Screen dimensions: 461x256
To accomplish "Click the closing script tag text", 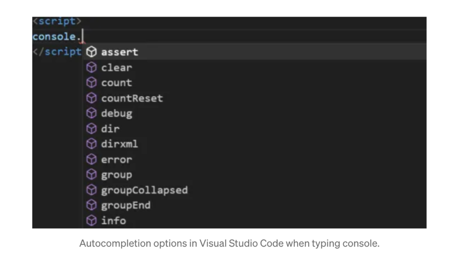I will [57, 52].
